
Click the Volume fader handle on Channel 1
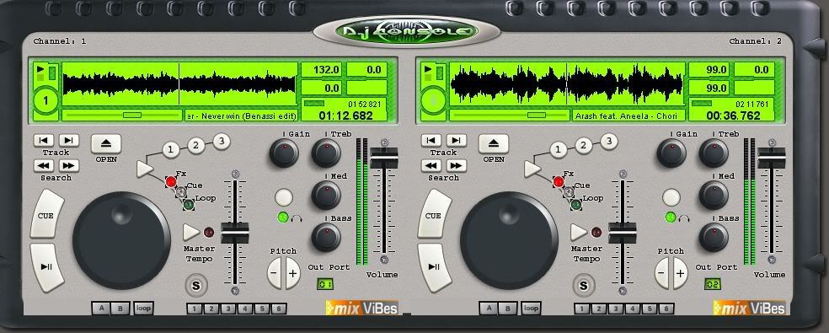(x=384, y=158)
